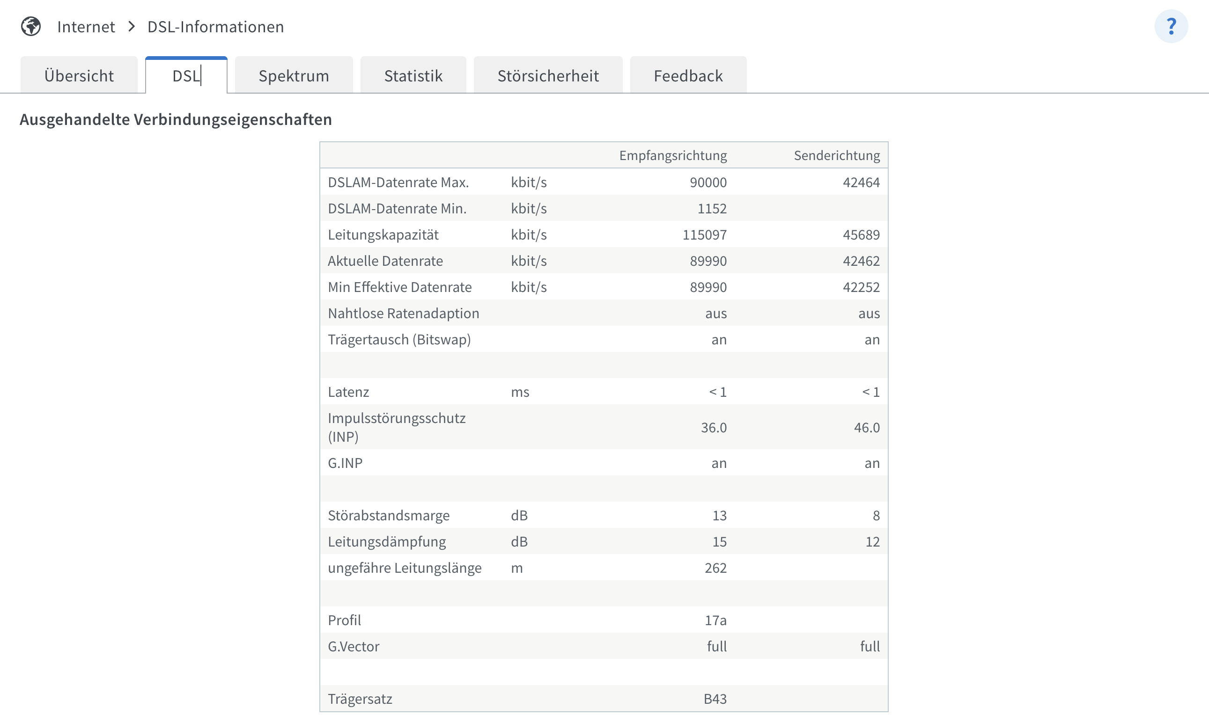Click the globe icon beside Internet
The width and height of the screenshot is (1209, 715).
point(31,27)
